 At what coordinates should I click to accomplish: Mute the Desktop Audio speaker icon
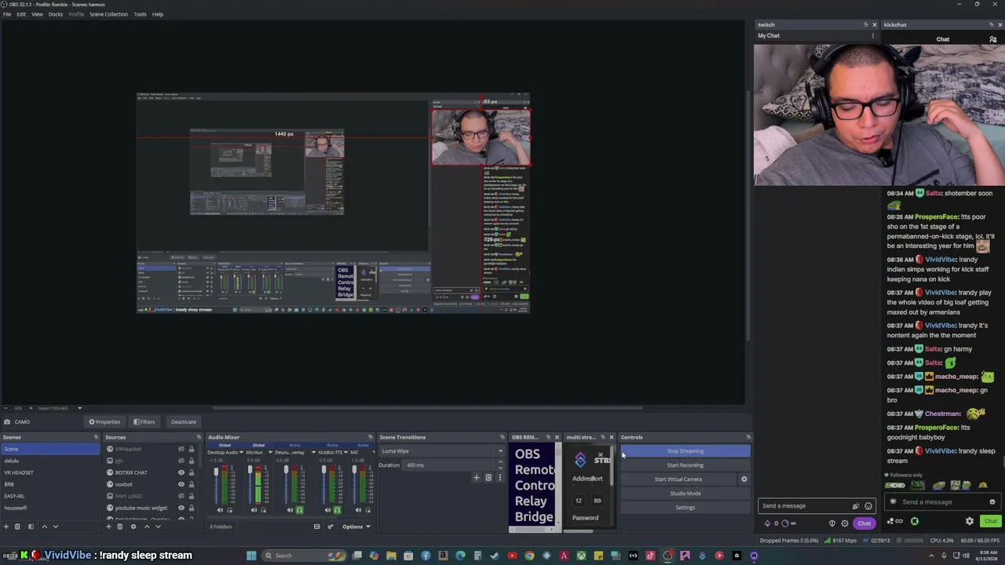click(220, 510)
